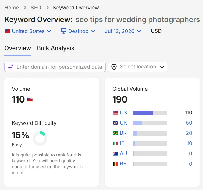
Task: Open the Desktop device dropdown
Action: (x=78, y=31)
